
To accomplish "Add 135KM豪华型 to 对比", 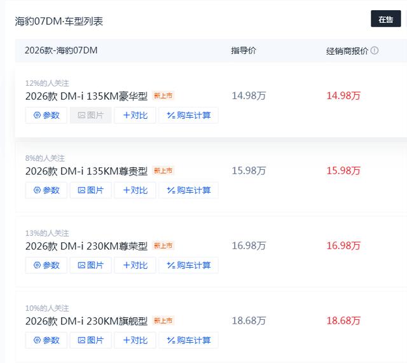I will [x=135, y=115].
